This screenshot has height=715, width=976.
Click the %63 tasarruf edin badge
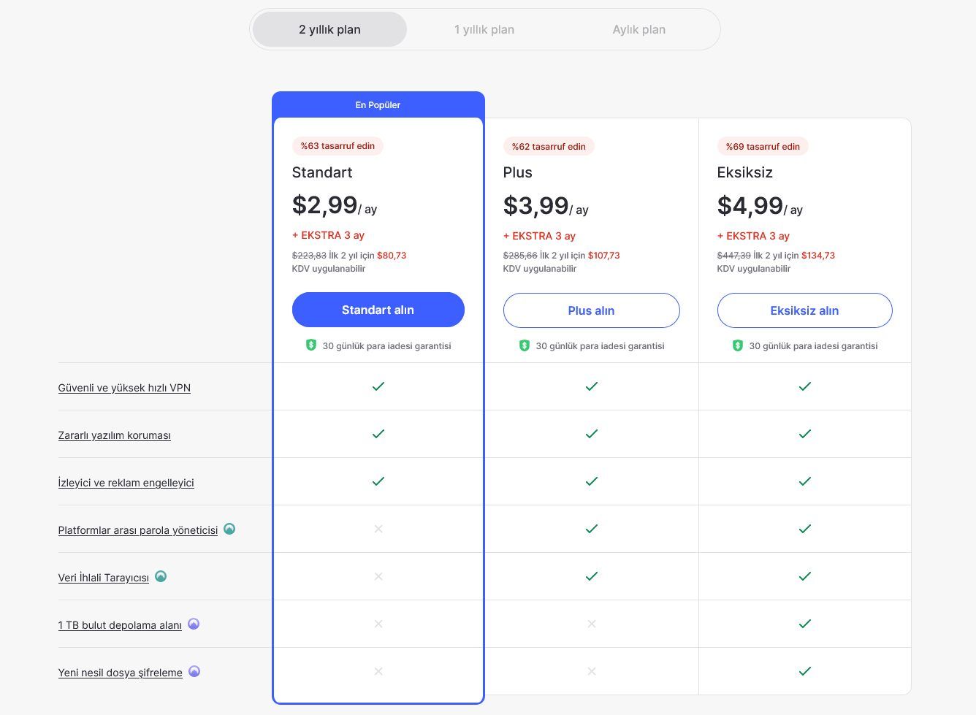(338, 146)
